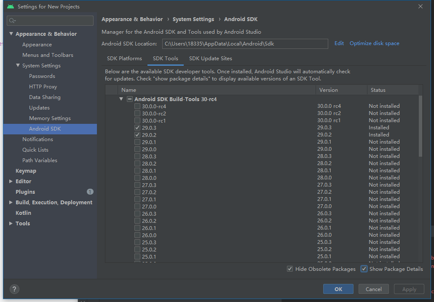Click the Cancel button
Image resolution: width=434 pixels, height=302 pixels.
coord(374,289)
